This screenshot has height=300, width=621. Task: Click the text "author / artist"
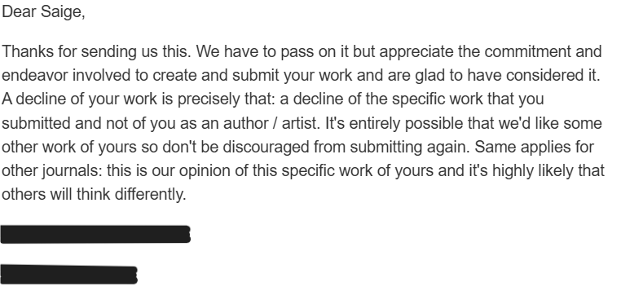[x=271, y=123]
